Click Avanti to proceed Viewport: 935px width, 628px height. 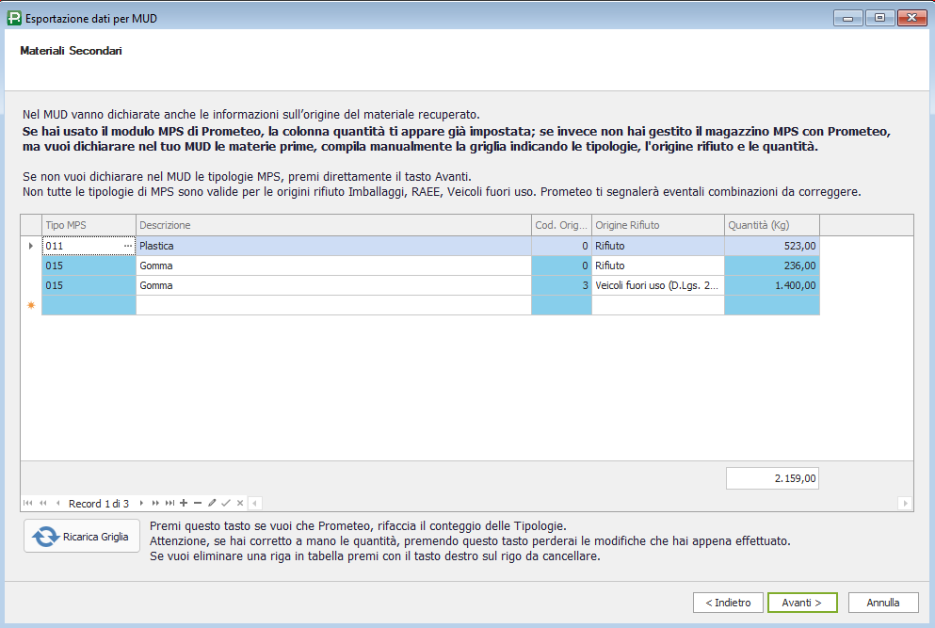point(801,603)
